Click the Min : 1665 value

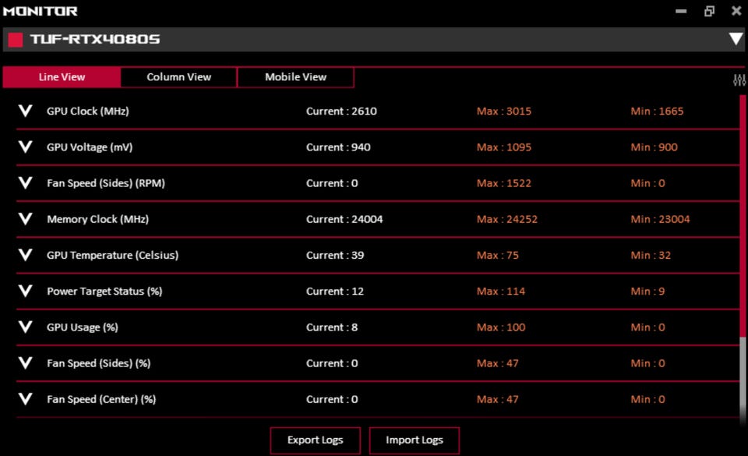point(657,111)
